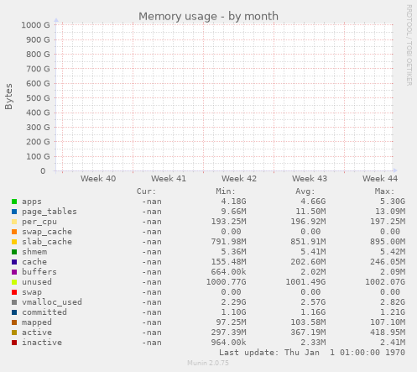417x372 pixels.
Task: Click the unused min value 1000.77G
Action: tap(226, 282)
